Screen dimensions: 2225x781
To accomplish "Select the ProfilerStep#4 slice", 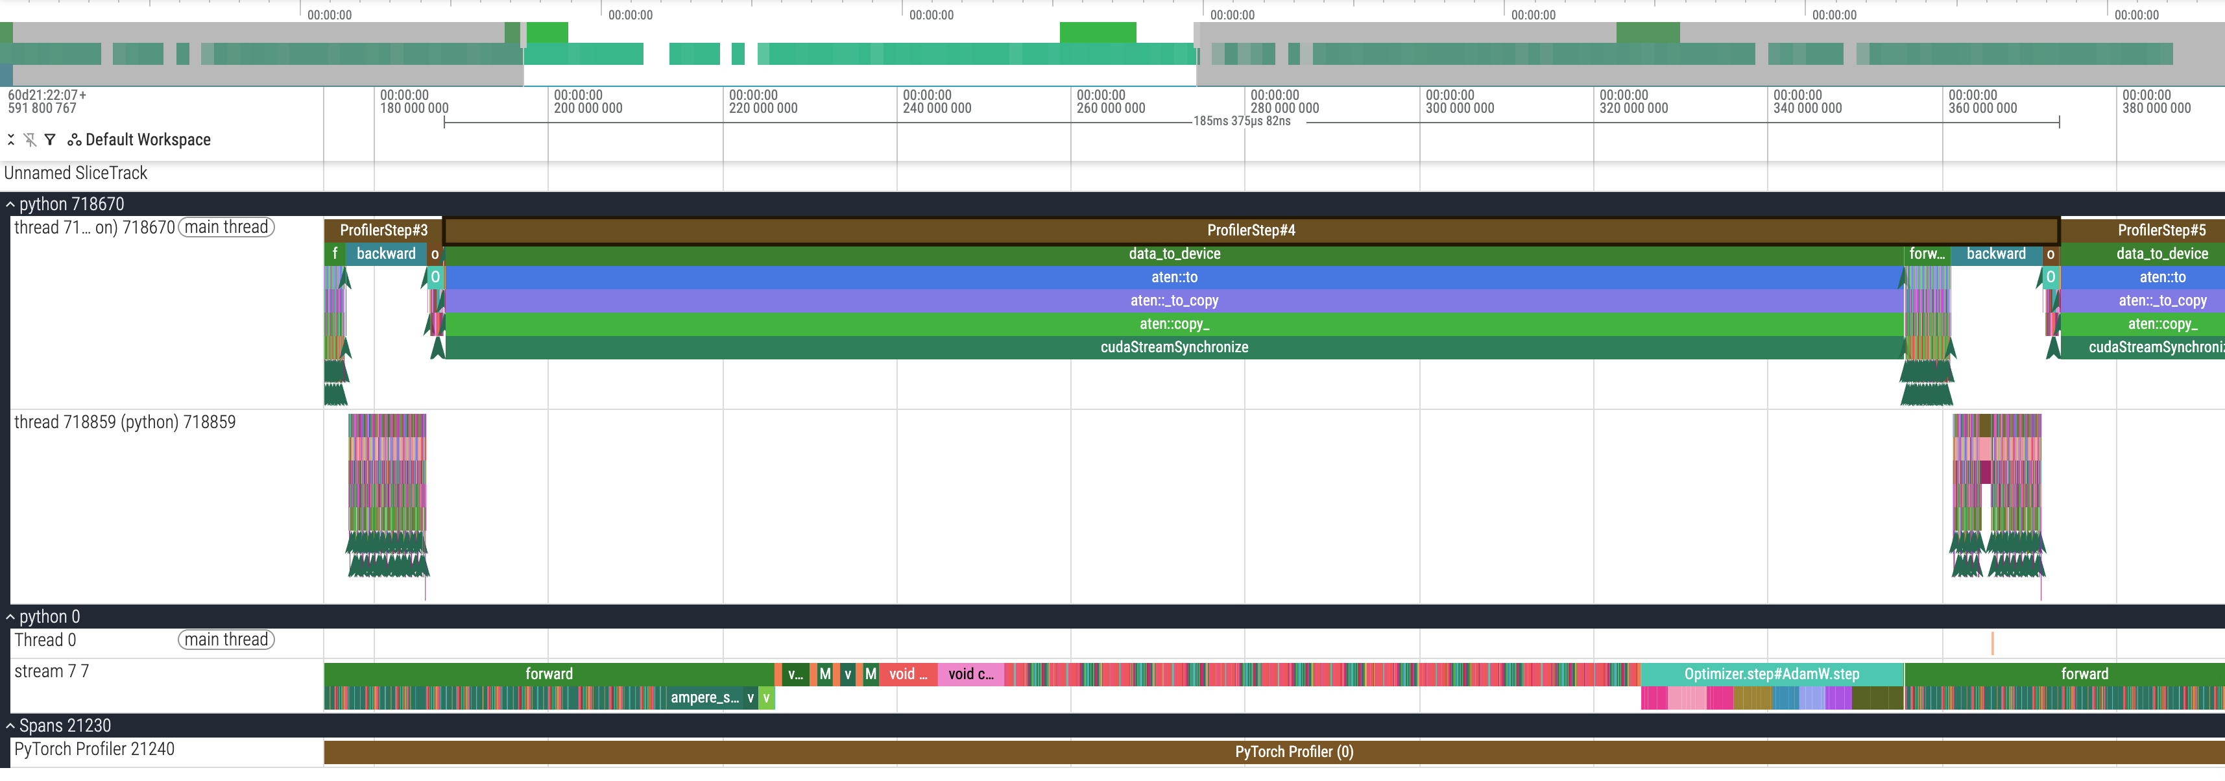I will pos(1250,231).
